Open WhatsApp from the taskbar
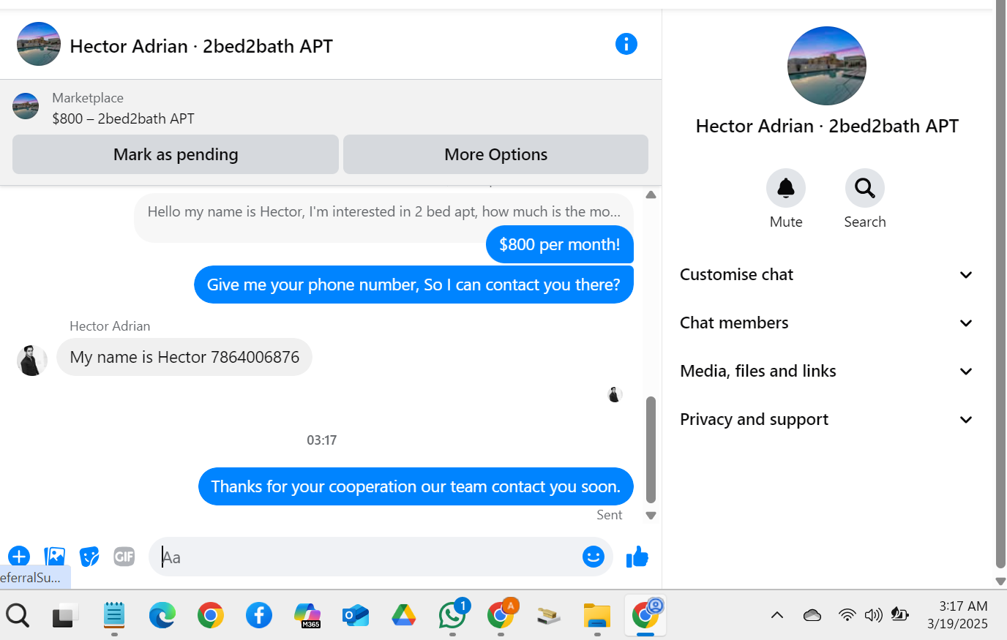This screenshot has height=640, width=1007. [x=452, y=615]
